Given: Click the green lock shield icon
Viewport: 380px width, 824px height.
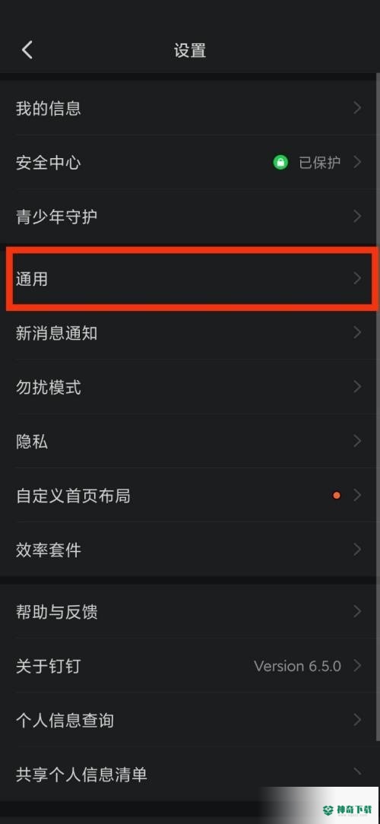Looking at the screenshot, I should [280, 163].
